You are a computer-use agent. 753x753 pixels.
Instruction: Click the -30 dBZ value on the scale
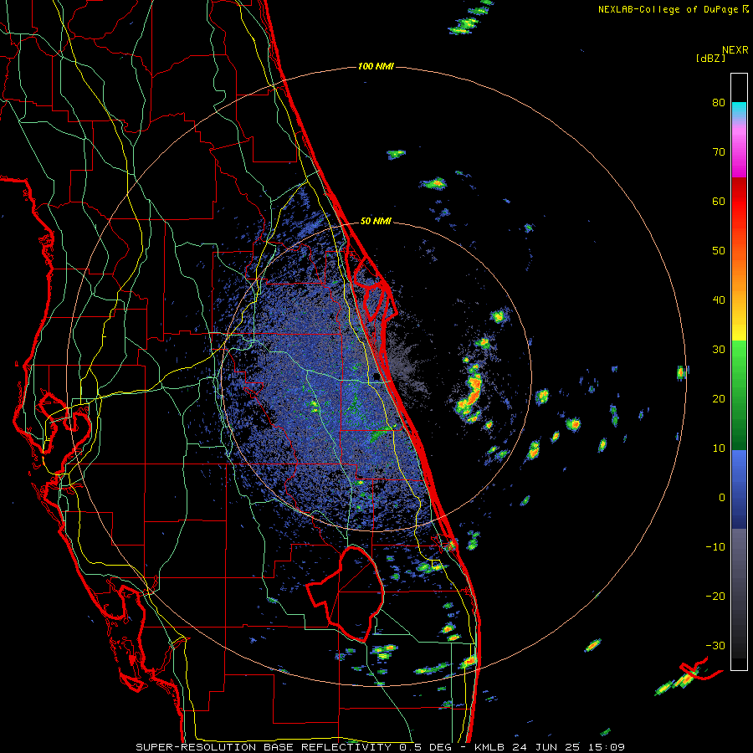coord(715,646)
